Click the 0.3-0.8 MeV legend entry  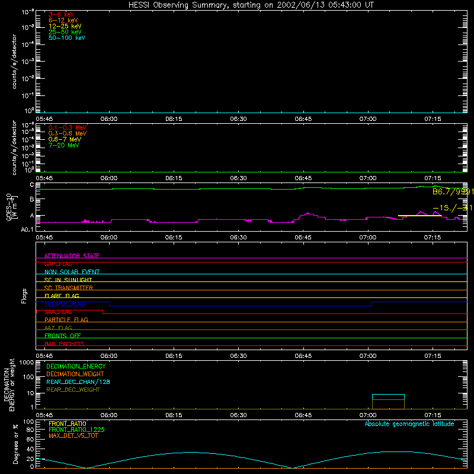click(x=68, y=133)
